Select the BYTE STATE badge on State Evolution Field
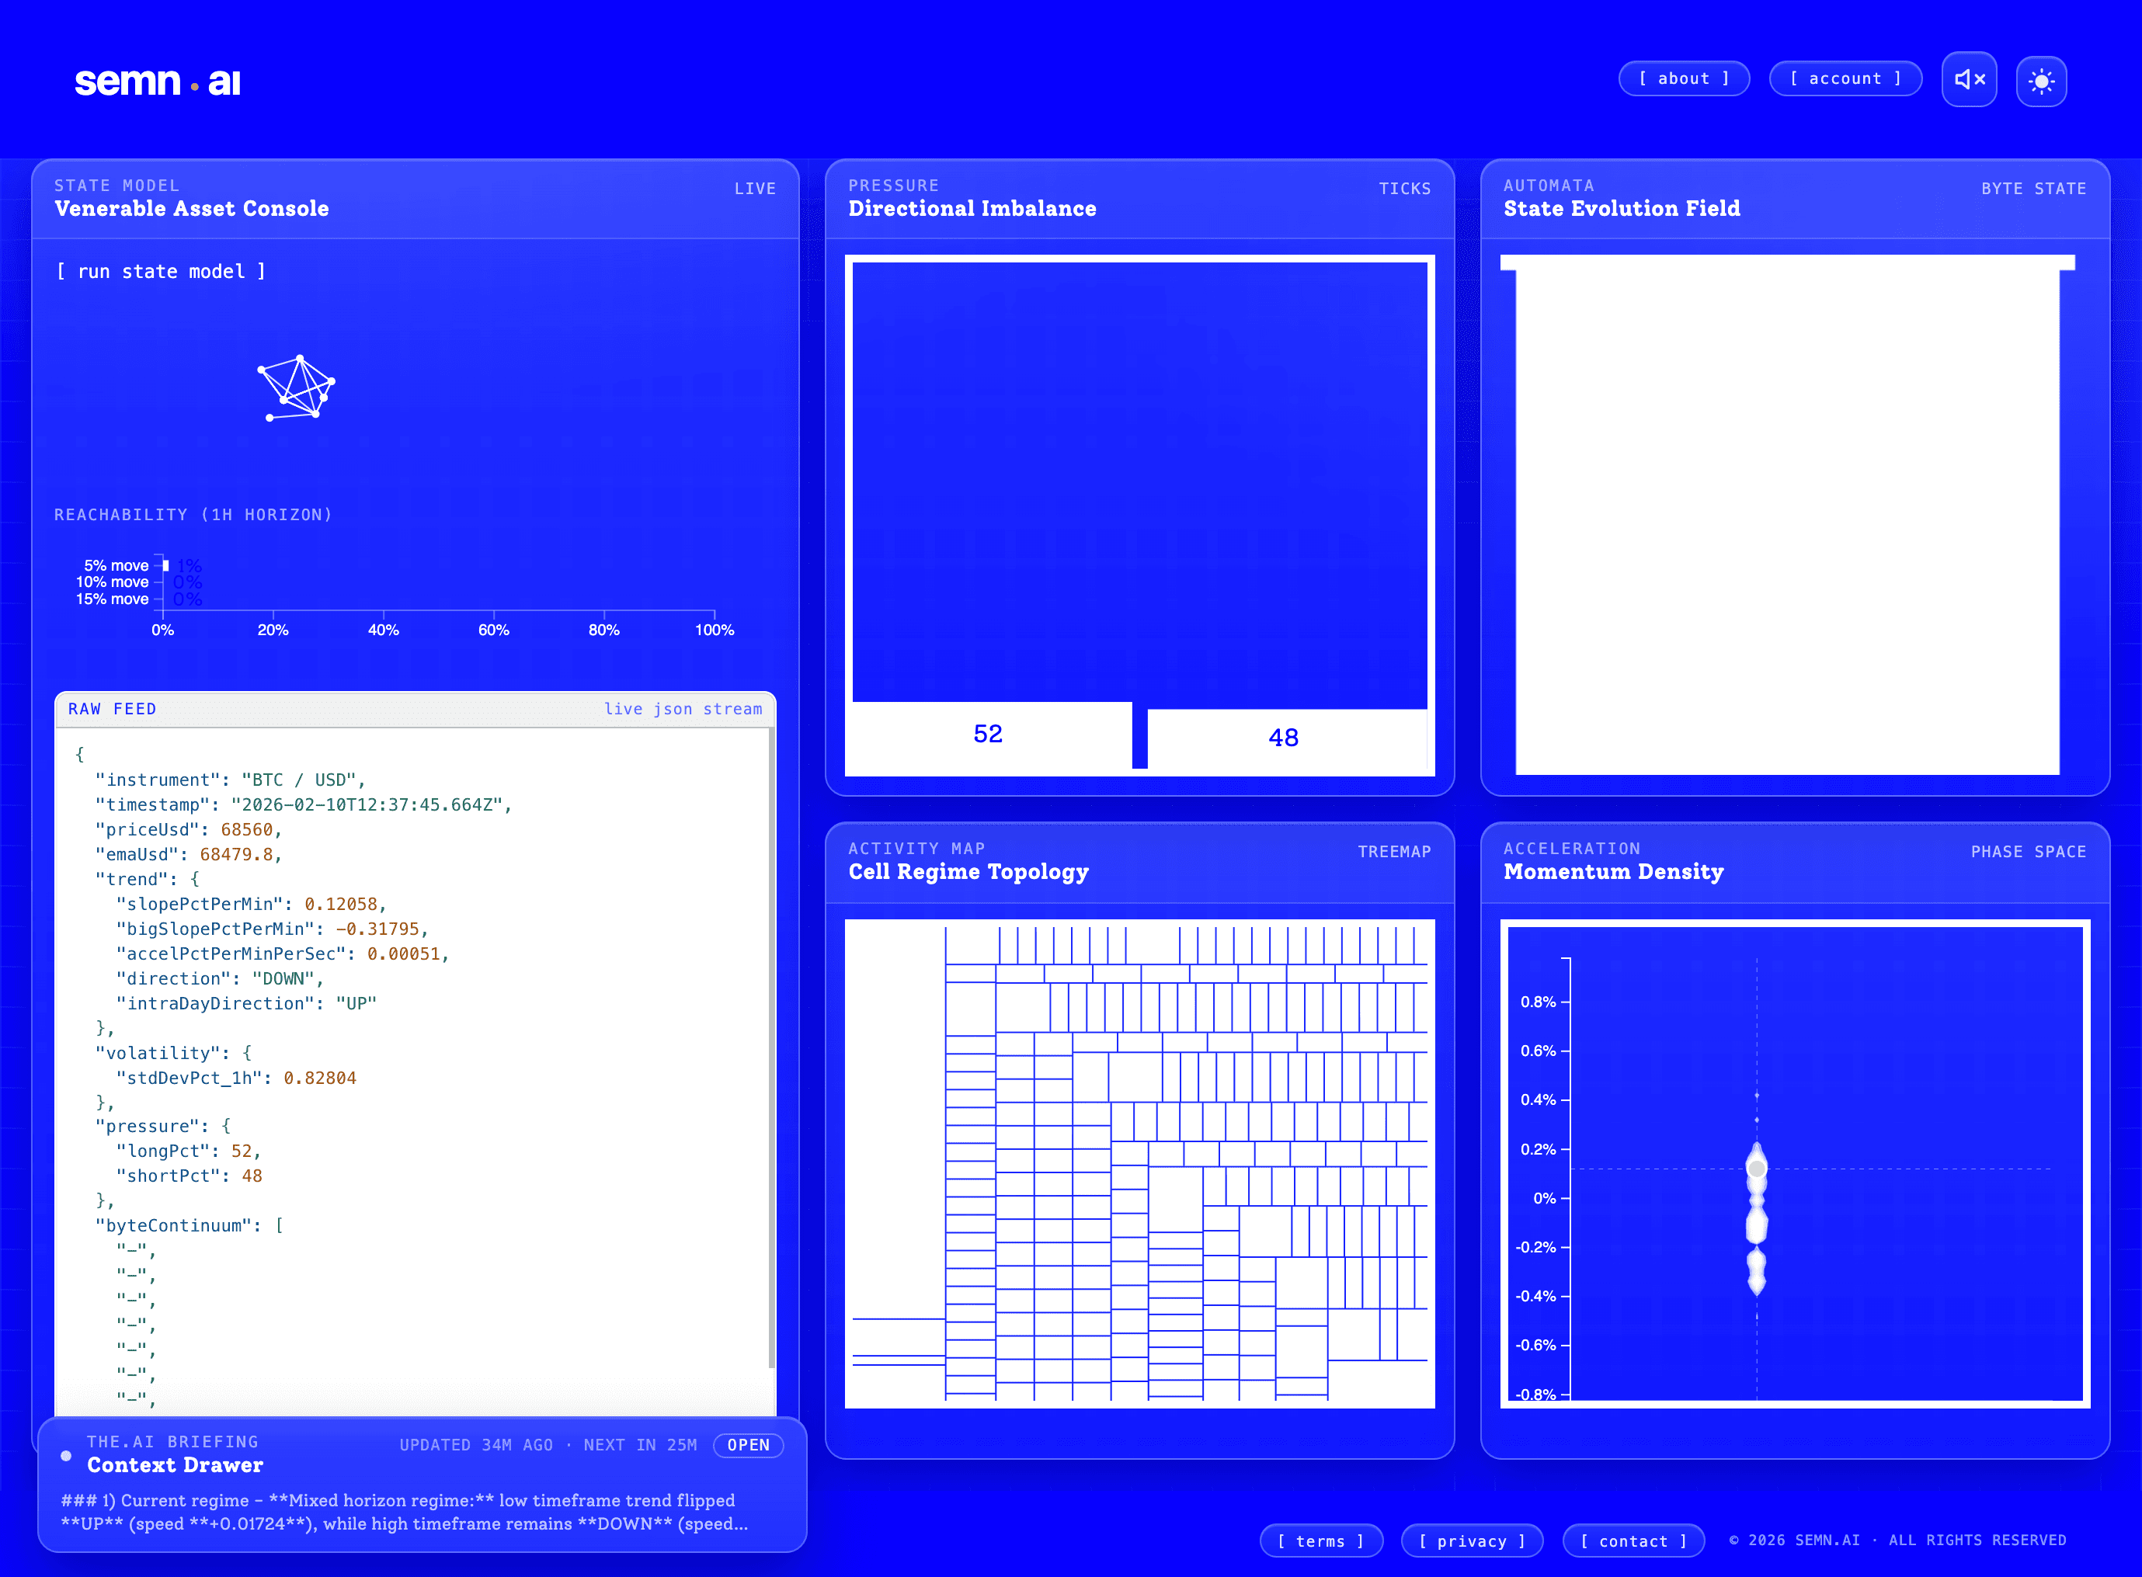 pyautogui.click(x=2034, y=188)
